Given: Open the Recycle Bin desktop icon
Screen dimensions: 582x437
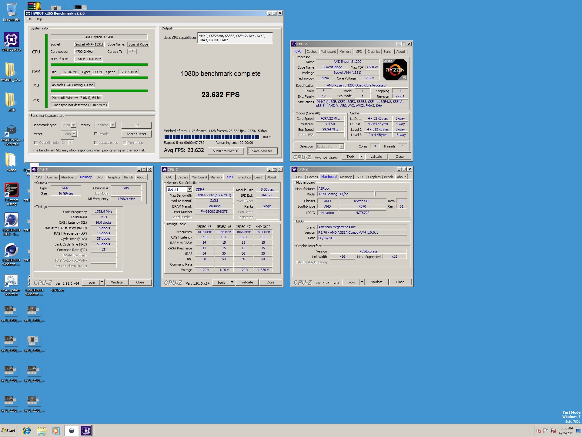Looking at the screenshot, I should [x=11, y=12].
